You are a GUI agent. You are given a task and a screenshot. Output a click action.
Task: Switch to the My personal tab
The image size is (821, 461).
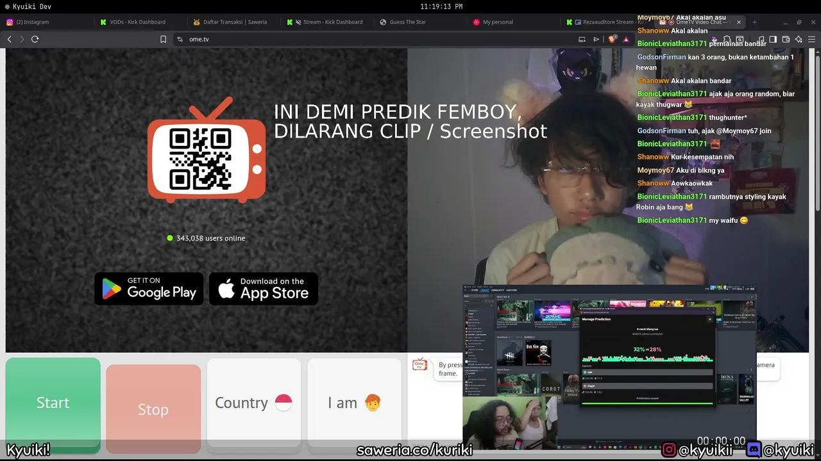click(x=514, y=22)
